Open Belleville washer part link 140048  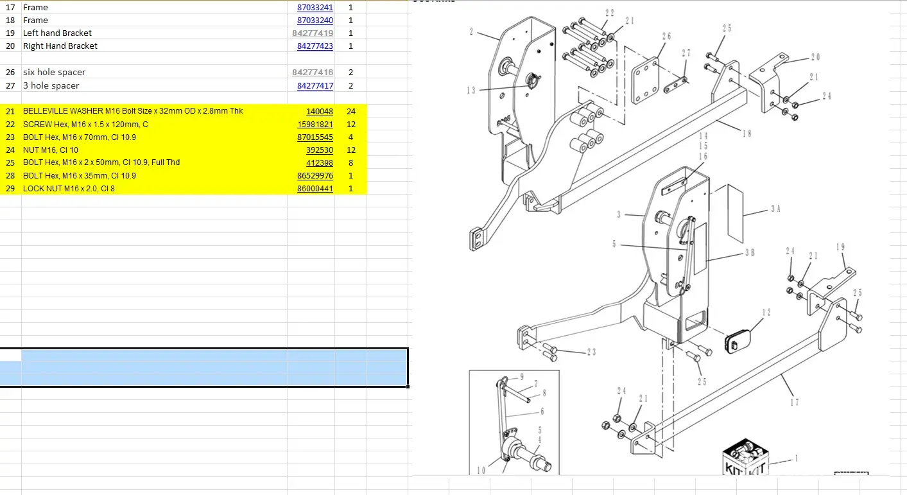click(x=320, y=111)
